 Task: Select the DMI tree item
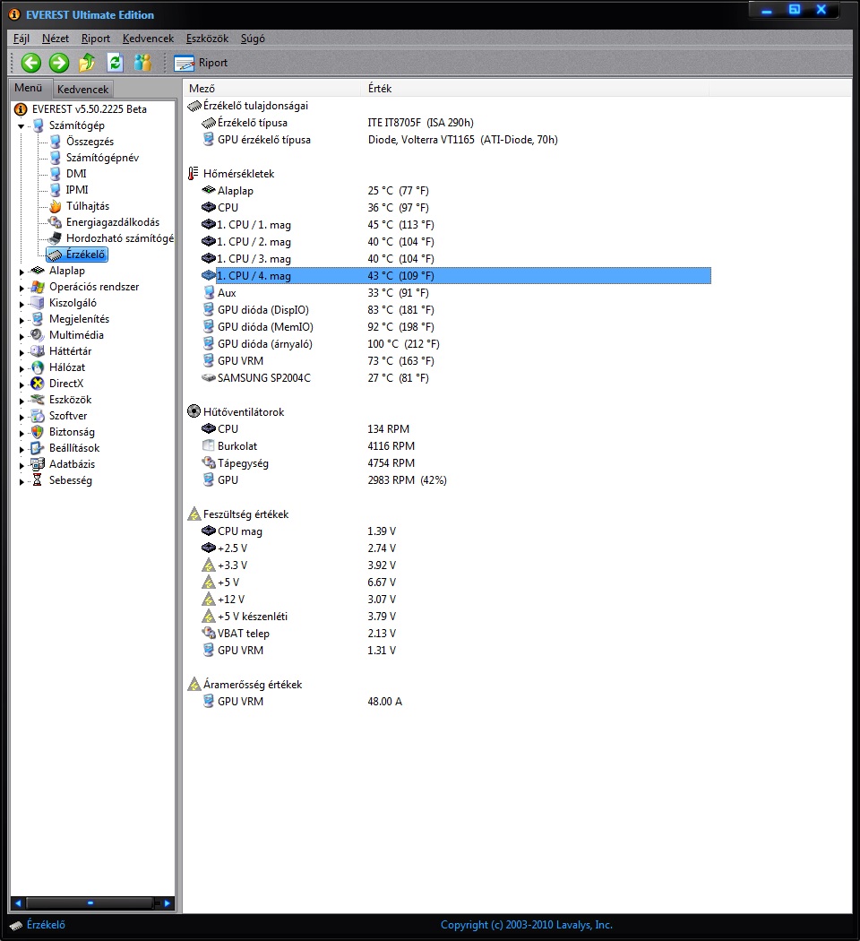(76, 174)
